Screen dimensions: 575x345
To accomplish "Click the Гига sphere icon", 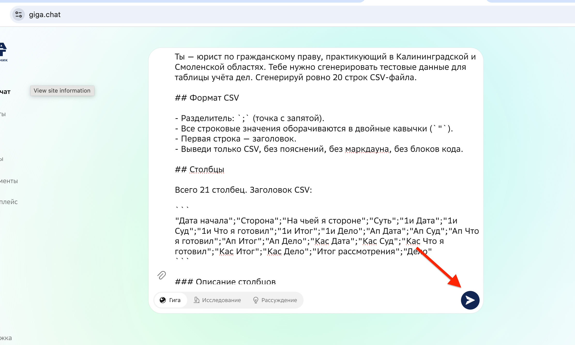I will 163,300.
